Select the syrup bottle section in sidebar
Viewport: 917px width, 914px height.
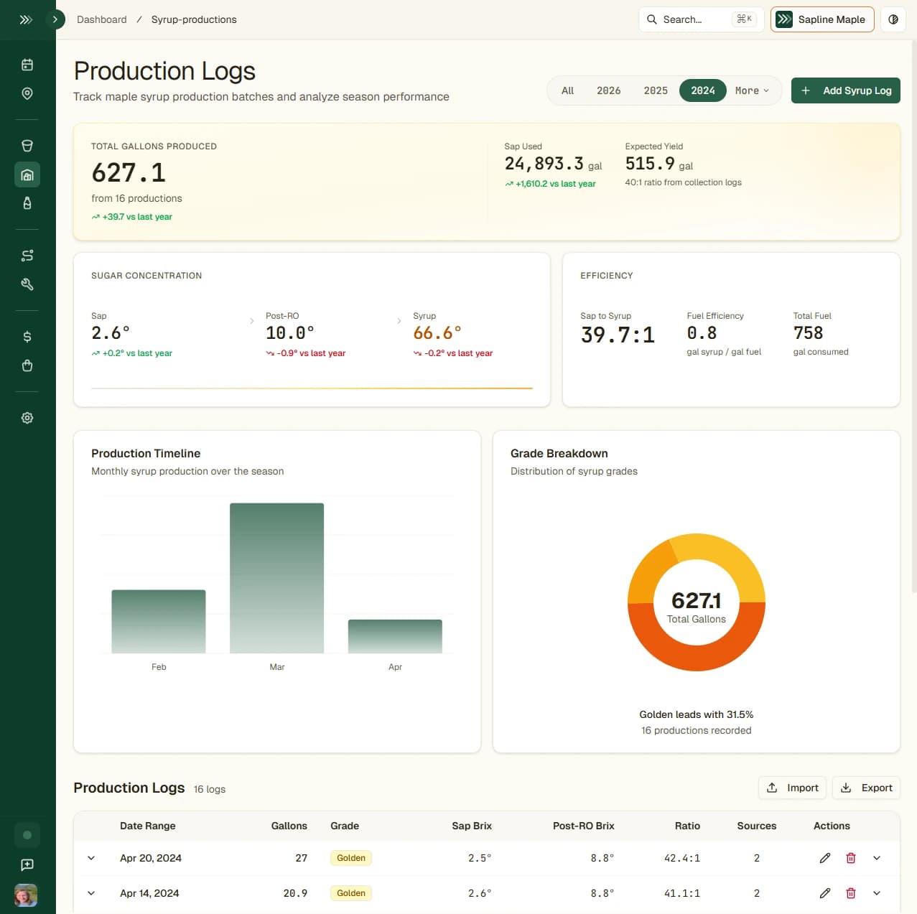point(27,203)
